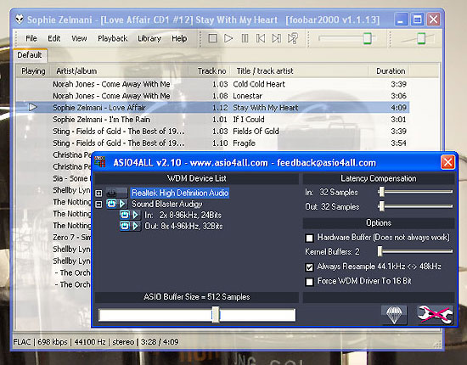Click play arrow beside Sound Blaster Audigy
The image size is (467, 365).
click(x=122, y=204)
